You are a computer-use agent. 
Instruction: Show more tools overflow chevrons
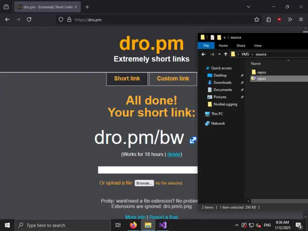point(290,19)
